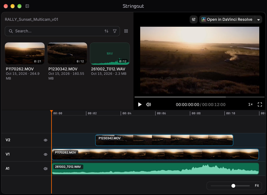Click the 00:04 ruler mark

(x=127, y=113)
